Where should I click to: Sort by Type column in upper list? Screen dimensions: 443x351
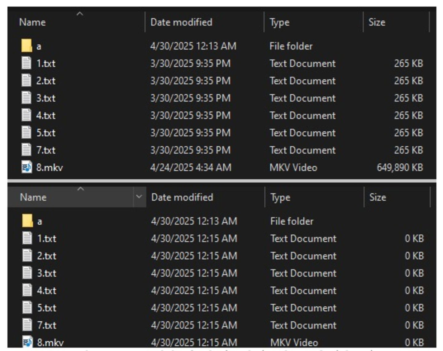[279, 22]
